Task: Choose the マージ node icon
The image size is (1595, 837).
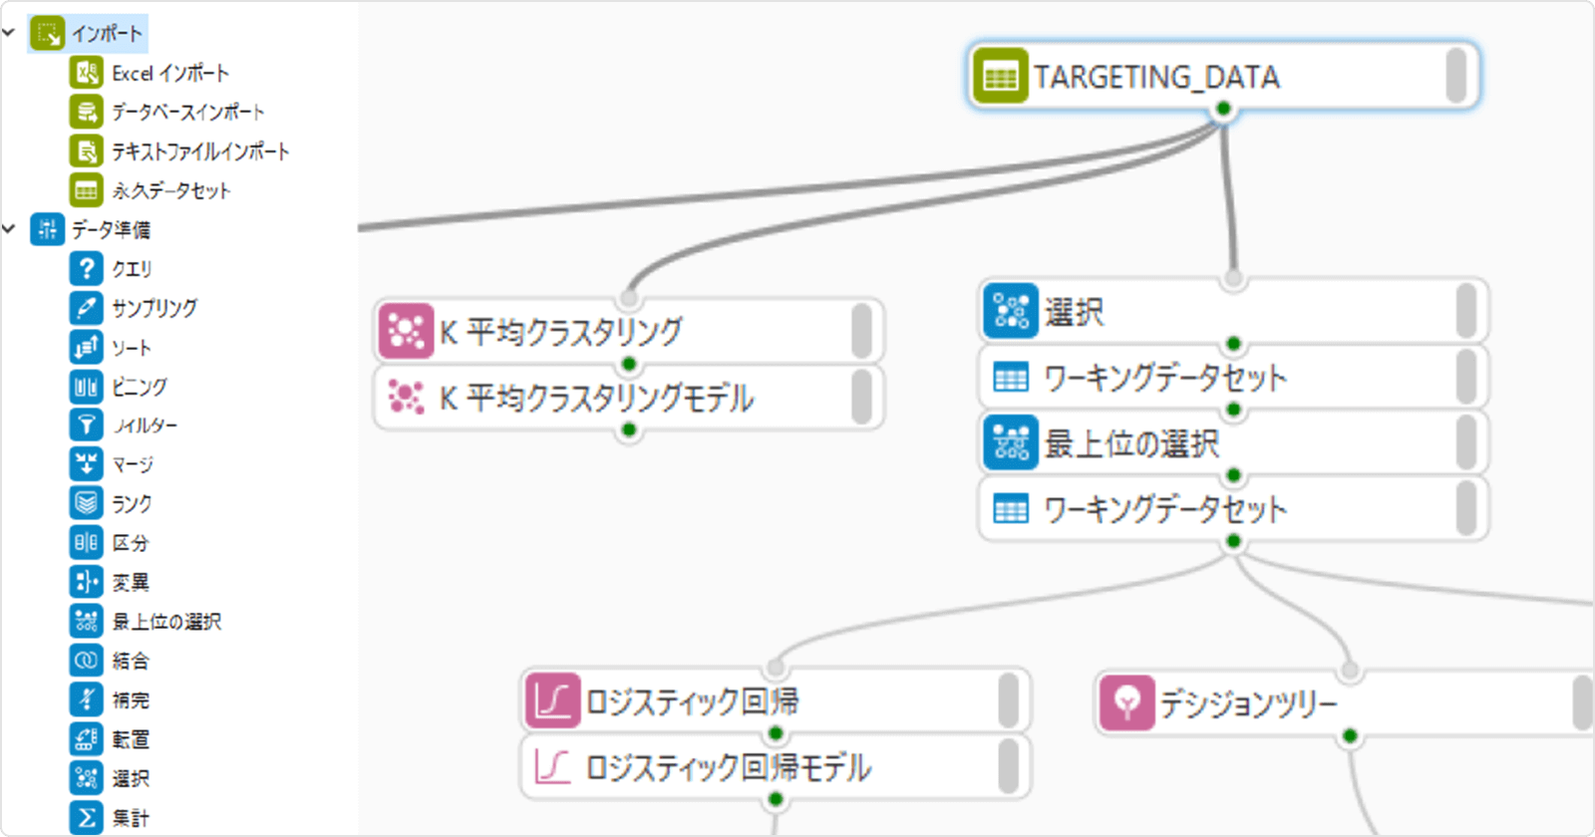Action: pos(87,464)
